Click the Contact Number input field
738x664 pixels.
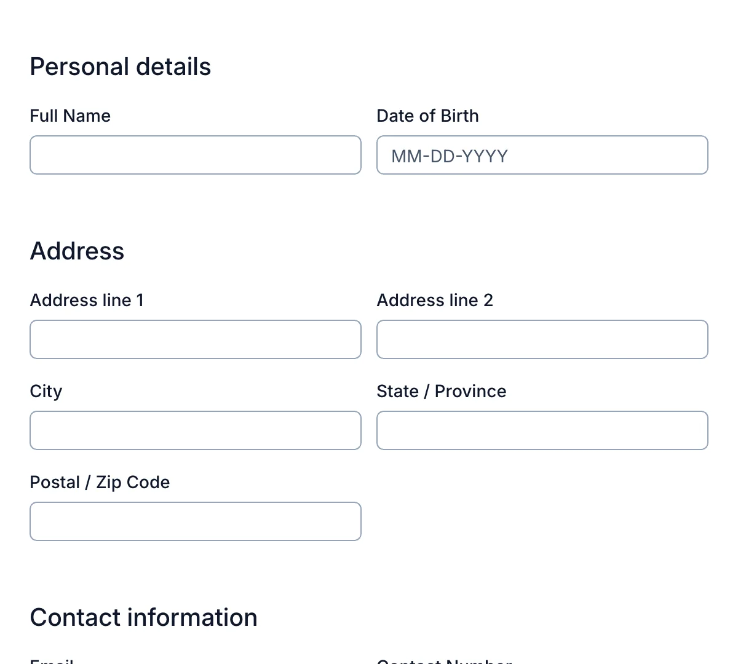(x=542, y=663)
